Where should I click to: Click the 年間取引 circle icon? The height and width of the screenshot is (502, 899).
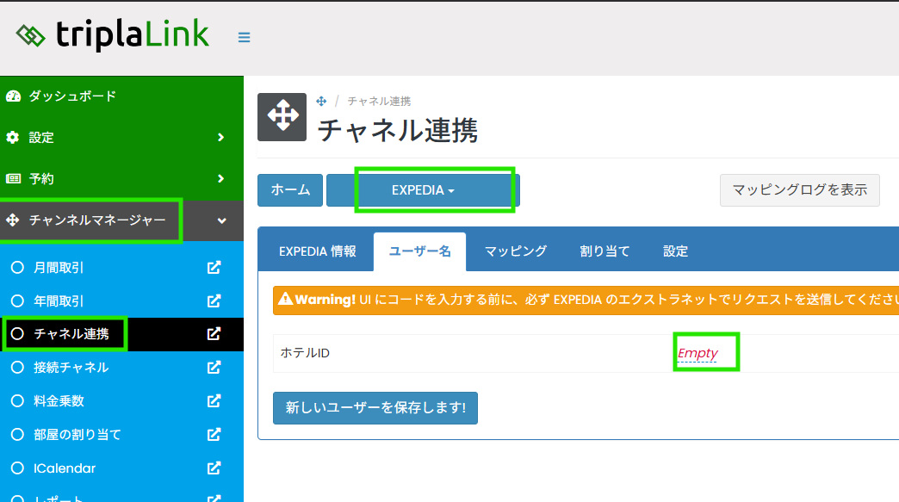click(18, 301)
